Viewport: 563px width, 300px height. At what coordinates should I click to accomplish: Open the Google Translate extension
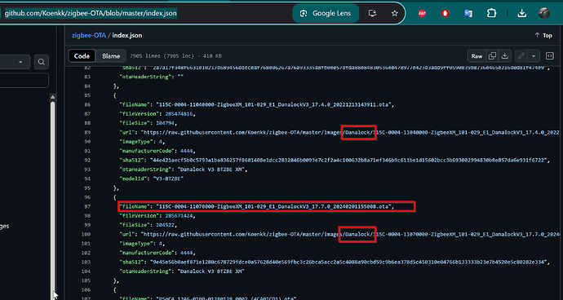pos(468,13)
